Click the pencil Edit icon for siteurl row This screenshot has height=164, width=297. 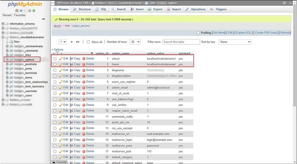coord(61,59)
